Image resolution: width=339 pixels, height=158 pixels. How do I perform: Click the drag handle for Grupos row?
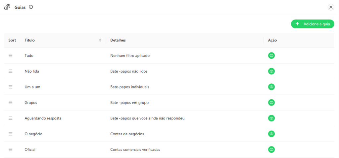click(10, 103)
